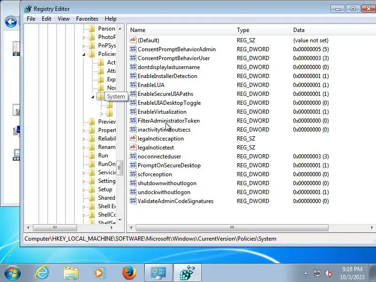376x282 pixels.
Task: Go back in the background window
Action: pyautogui.click(x=11, y=22)
